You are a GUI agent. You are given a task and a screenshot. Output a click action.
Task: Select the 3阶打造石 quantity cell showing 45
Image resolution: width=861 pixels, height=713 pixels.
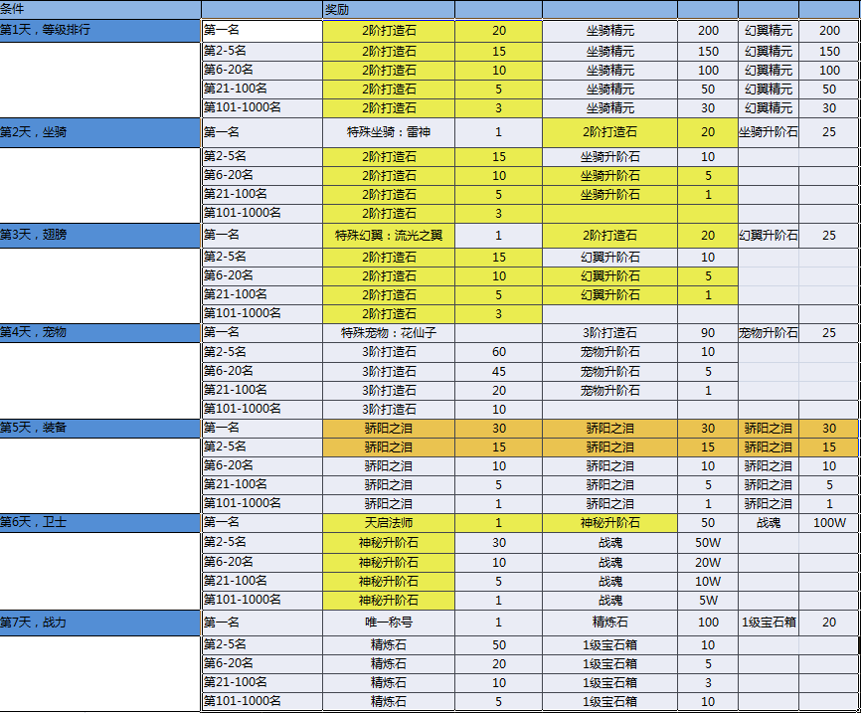(x=498, y=371)
